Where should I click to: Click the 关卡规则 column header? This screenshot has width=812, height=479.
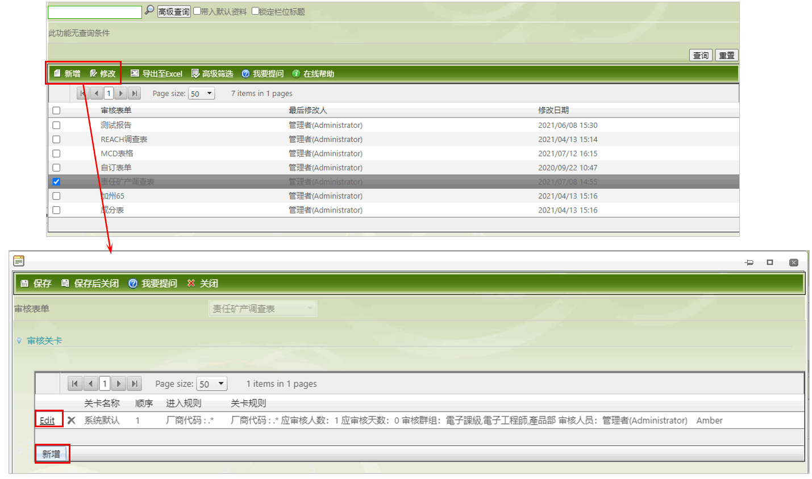pos(248,403)
